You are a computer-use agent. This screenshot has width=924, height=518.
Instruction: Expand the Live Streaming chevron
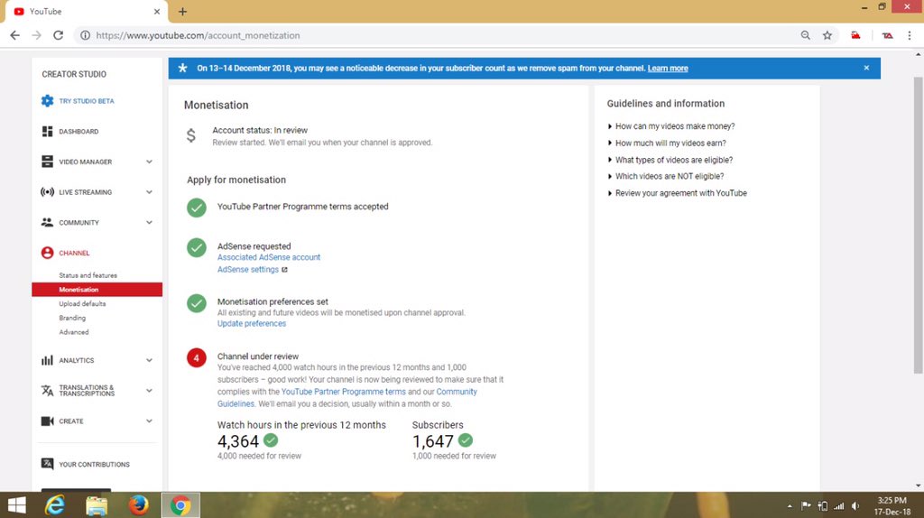(x=149, y=192)
